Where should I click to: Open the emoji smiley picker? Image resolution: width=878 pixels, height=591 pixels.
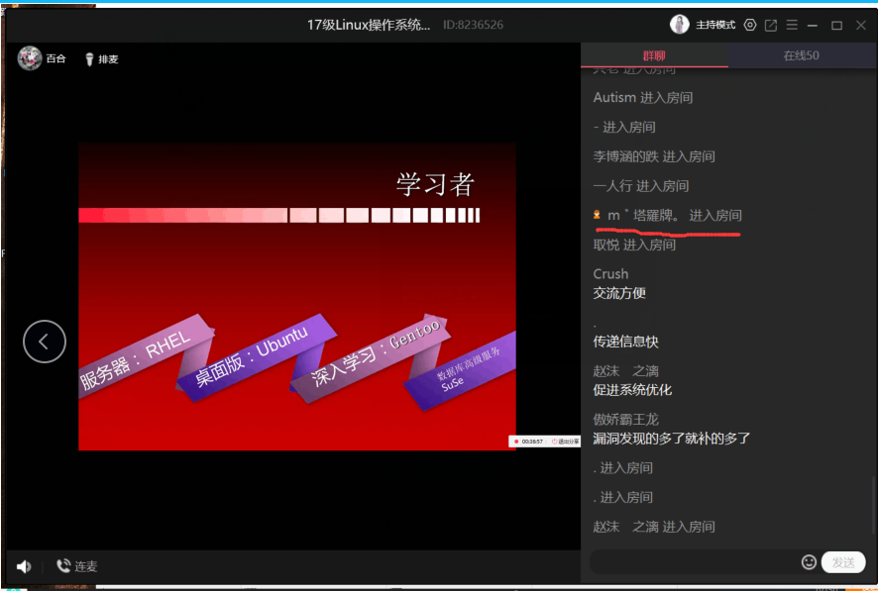pos(809,562)
